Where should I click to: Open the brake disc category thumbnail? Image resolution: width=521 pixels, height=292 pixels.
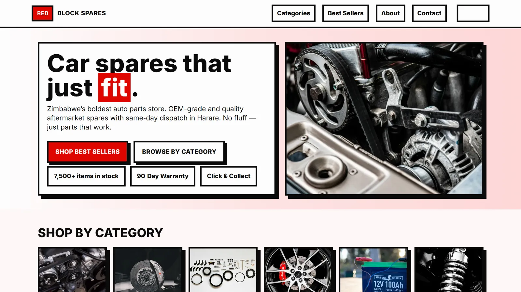tap(148, 270)
